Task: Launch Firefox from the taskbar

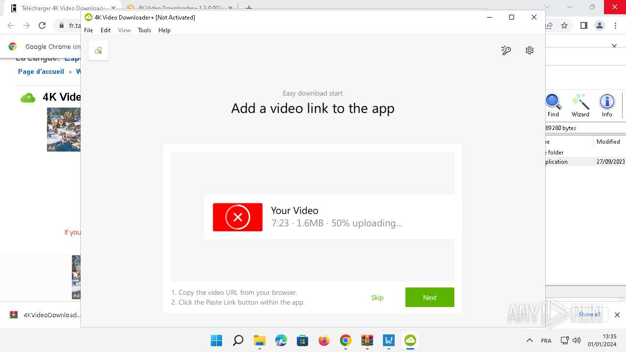Action: click(324, 340)
